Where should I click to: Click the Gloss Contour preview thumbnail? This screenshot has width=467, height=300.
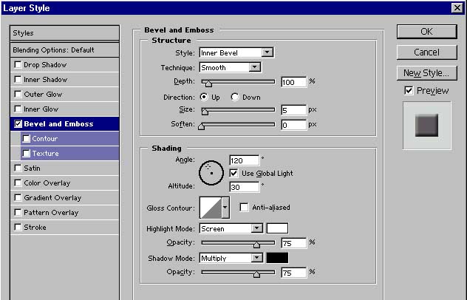coord(210,208)
